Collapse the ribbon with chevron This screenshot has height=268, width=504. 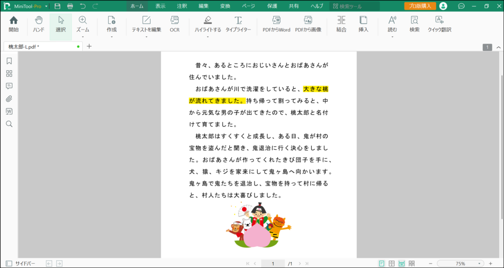coord(499,48)
